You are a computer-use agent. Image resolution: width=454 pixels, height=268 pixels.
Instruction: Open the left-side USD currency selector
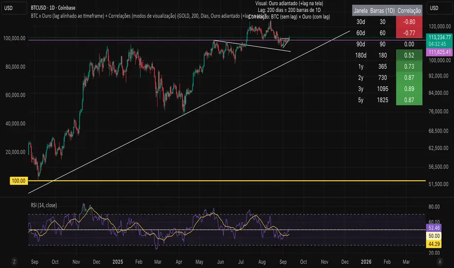click(x=15, y=8)
